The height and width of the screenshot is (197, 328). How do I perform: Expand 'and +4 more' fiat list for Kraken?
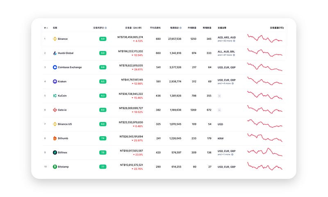tap(224, 83)
